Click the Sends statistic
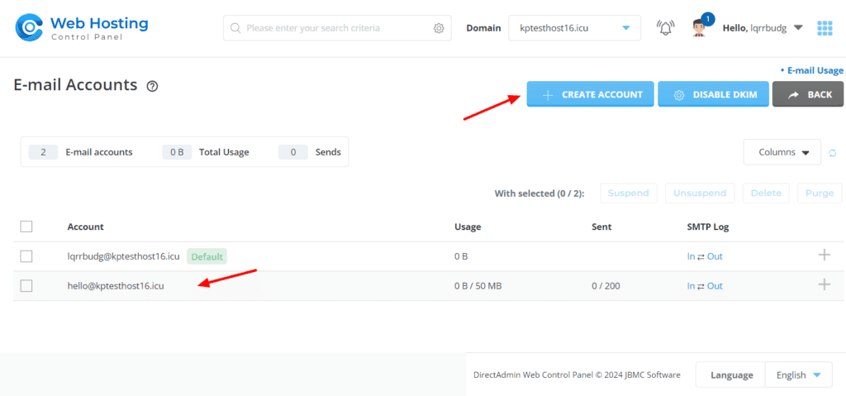This screenshot has width=846, height=396. pyautogui.click(x=310, y=152)
